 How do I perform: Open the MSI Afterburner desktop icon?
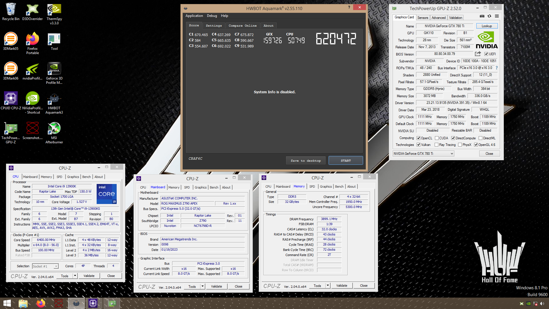point(54,133)
